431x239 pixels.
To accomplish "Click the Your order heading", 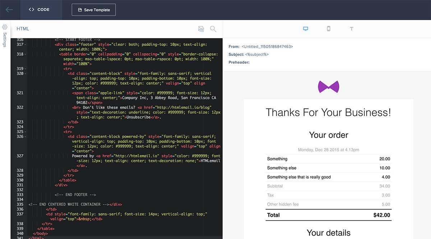I will point(328,135).
